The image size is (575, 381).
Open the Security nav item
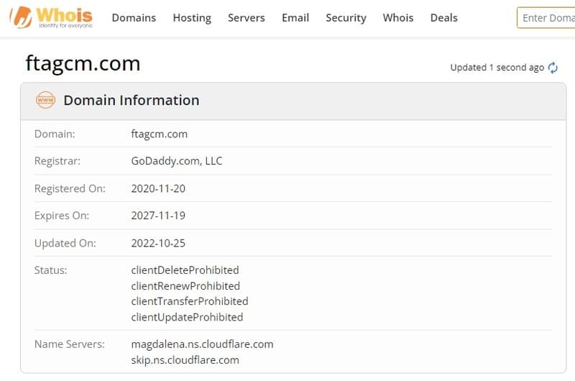pos(346,18)
